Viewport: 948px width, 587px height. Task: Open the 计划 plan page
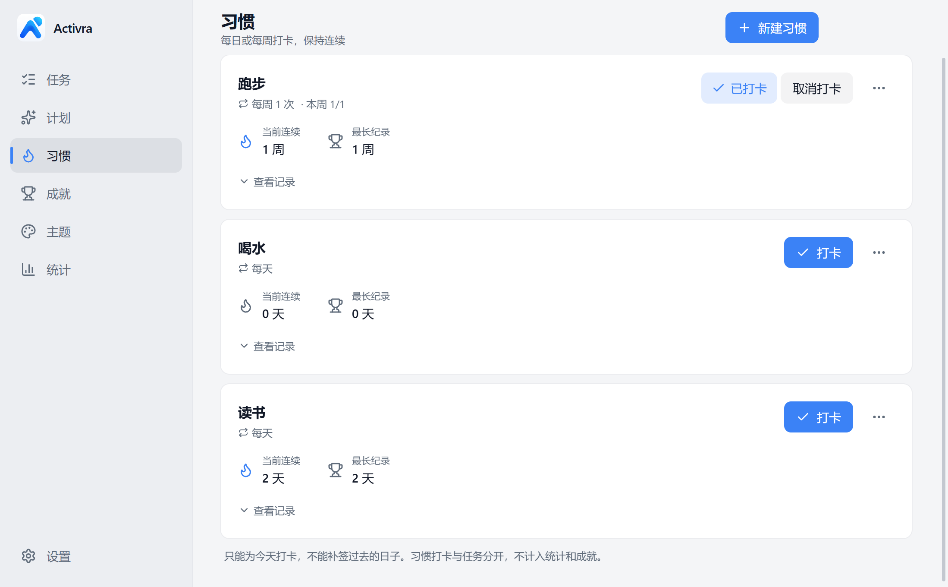coord(96,118)
